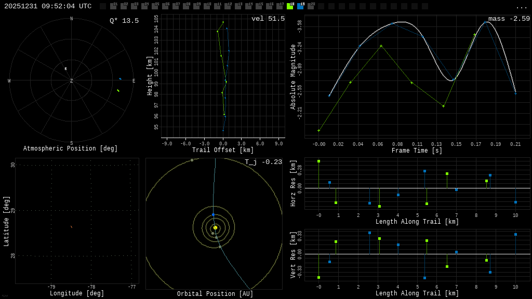Select station 10 box in top bar
Image resolution: width=532 pixels, height=299 pixels.
click(x=207, y=6)
